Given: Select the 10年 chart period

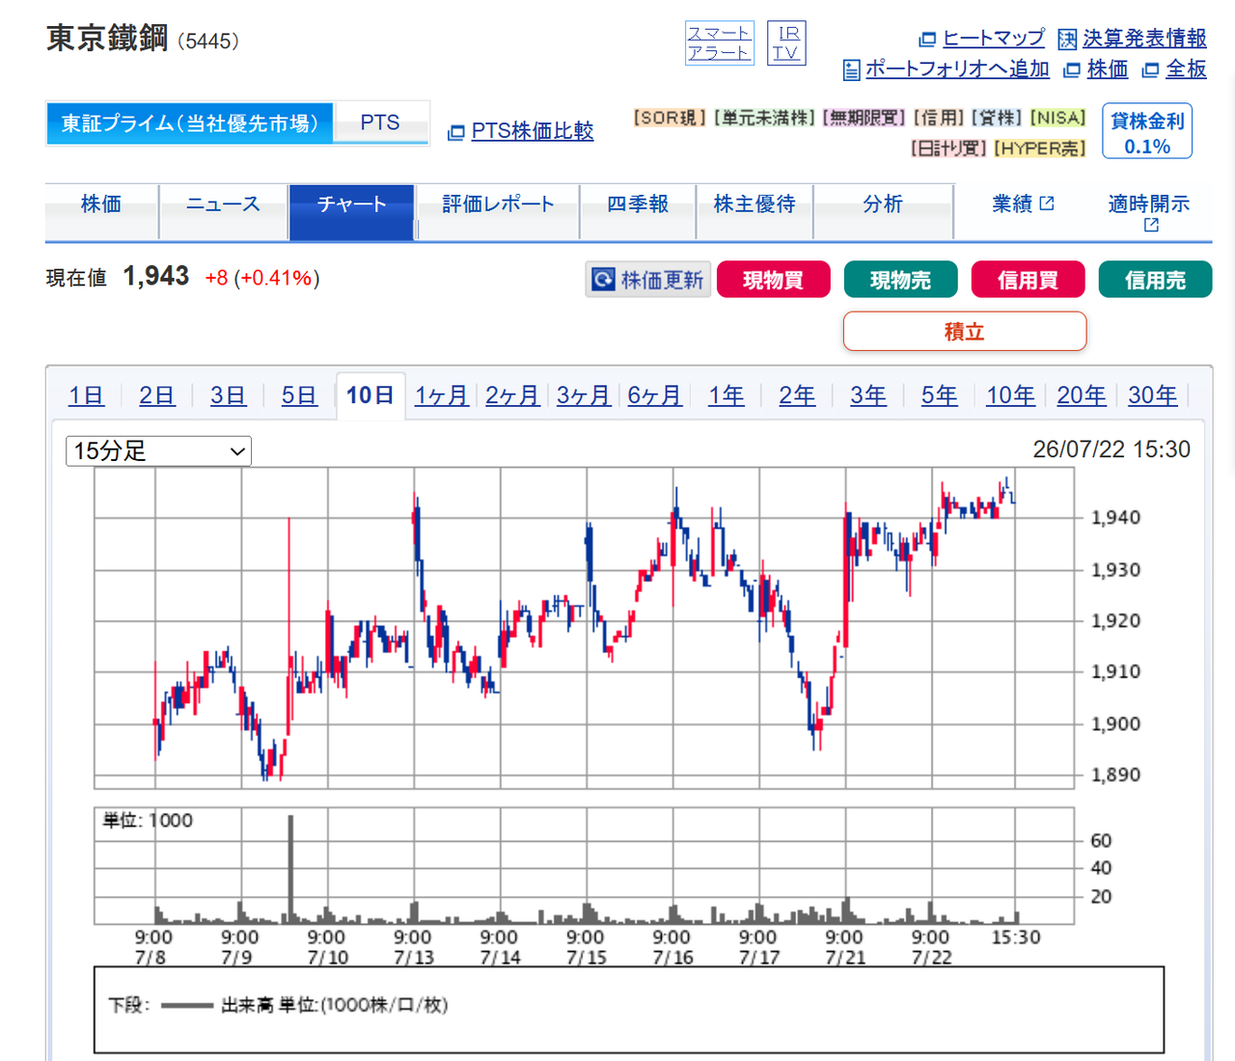Looking at the screenshot, I should (1010, 395).
